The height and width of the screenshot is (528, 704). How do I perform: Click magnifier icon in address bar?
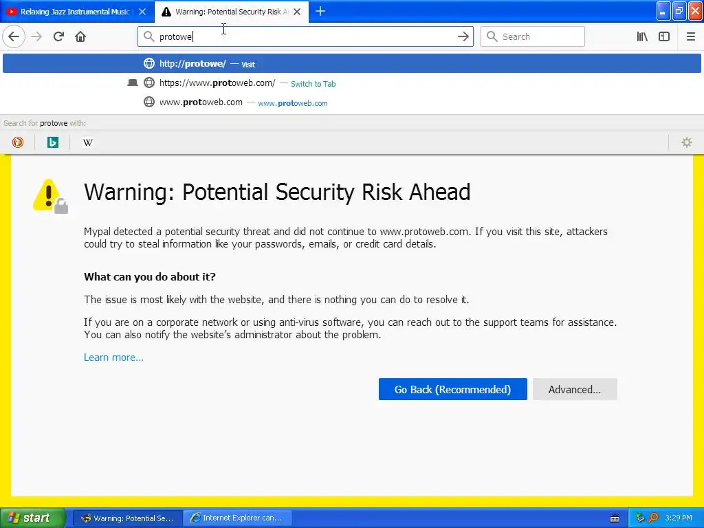point(148,36)
